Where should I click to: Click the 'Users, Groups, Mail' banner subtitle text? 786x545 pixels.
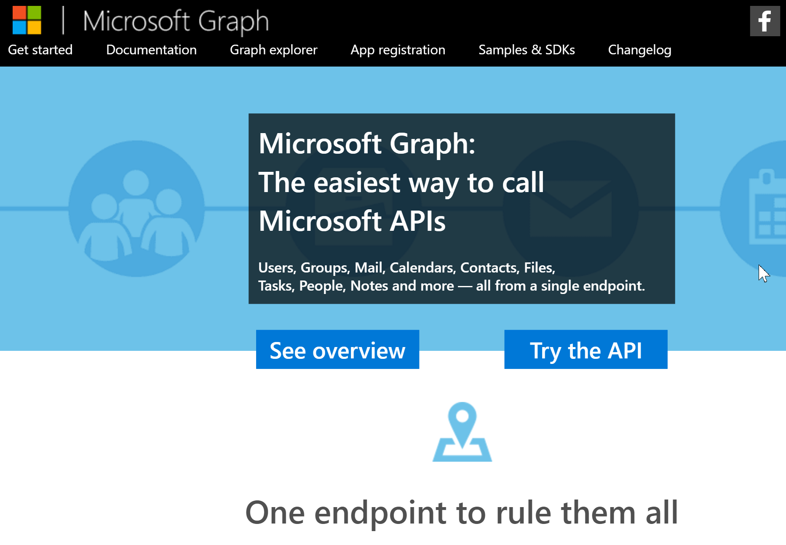pyautogui.click(x=451, y=277)
